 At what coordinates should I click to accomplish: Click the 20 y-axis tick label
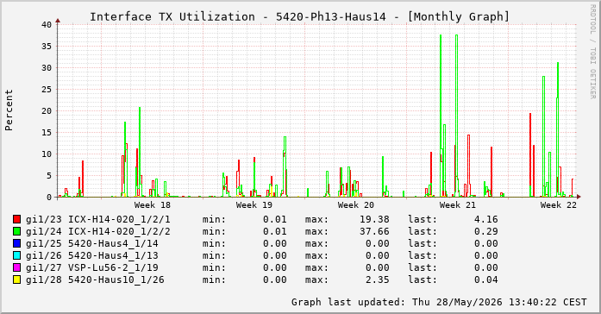click(x=47, y=110)
